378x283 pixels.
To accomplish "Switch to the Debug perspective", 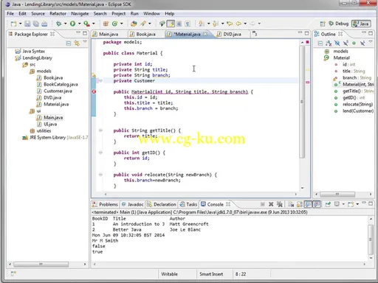I will (339, 24).
